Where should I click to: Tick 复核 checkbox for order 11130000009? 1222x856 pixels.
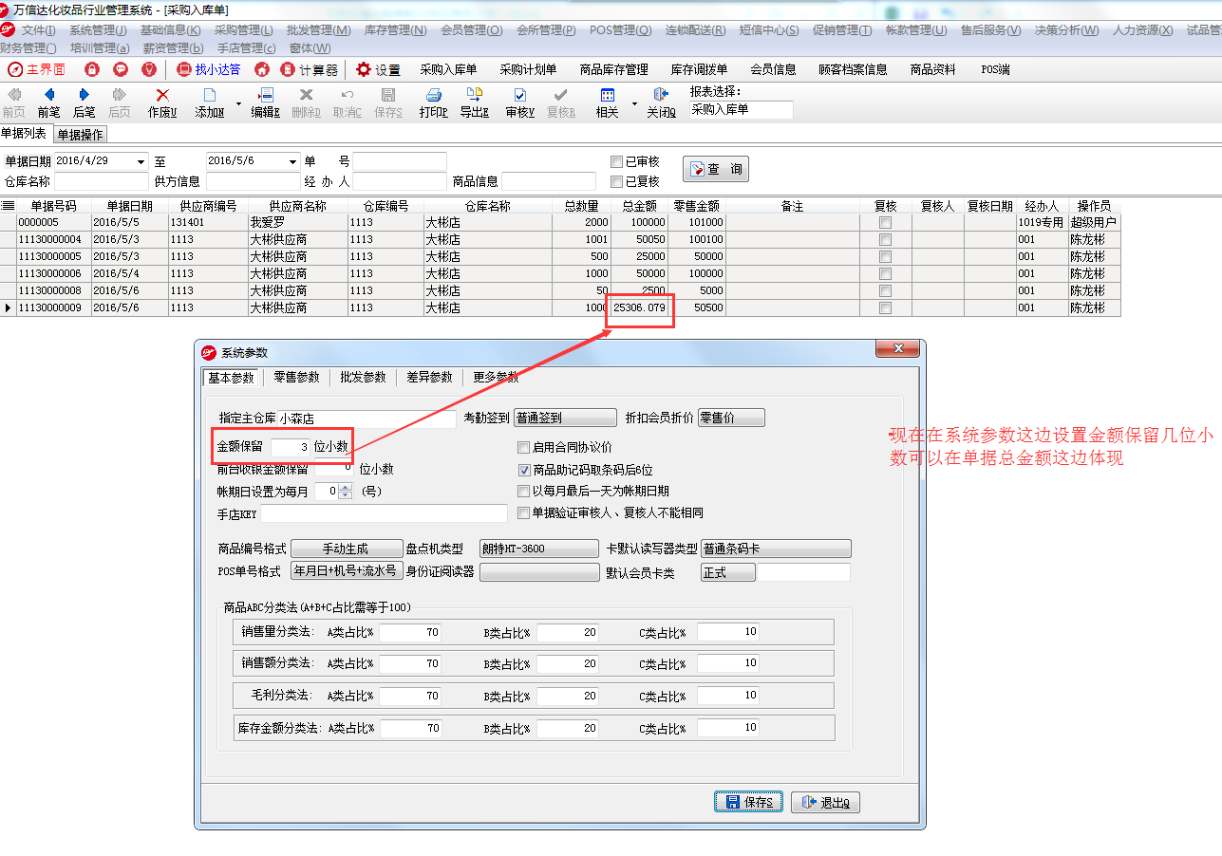(x=885, y=307)
